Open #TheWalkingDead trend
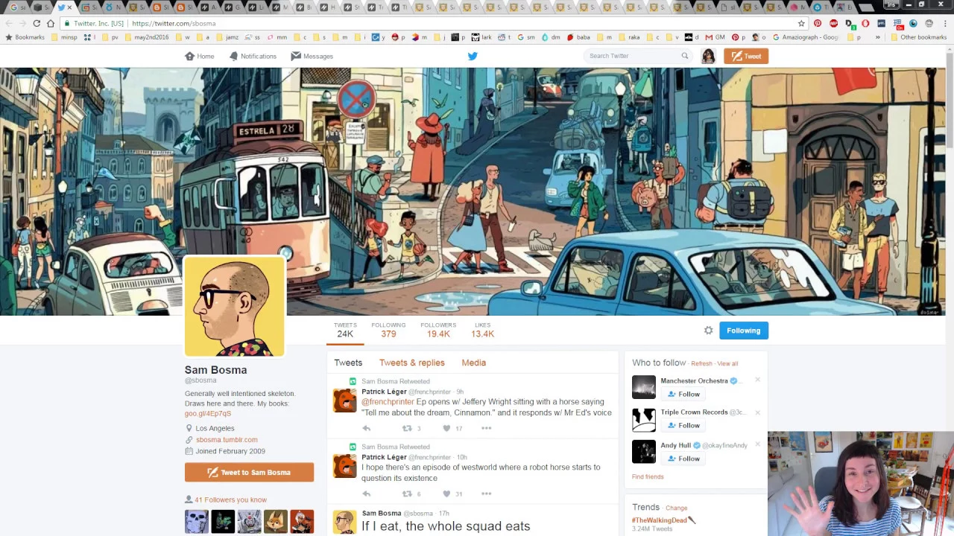The image size is (954, 536). [x=660, y=520]
